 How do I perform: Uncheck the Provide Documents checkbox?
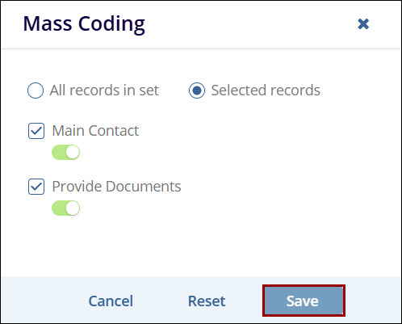[36, 187]
